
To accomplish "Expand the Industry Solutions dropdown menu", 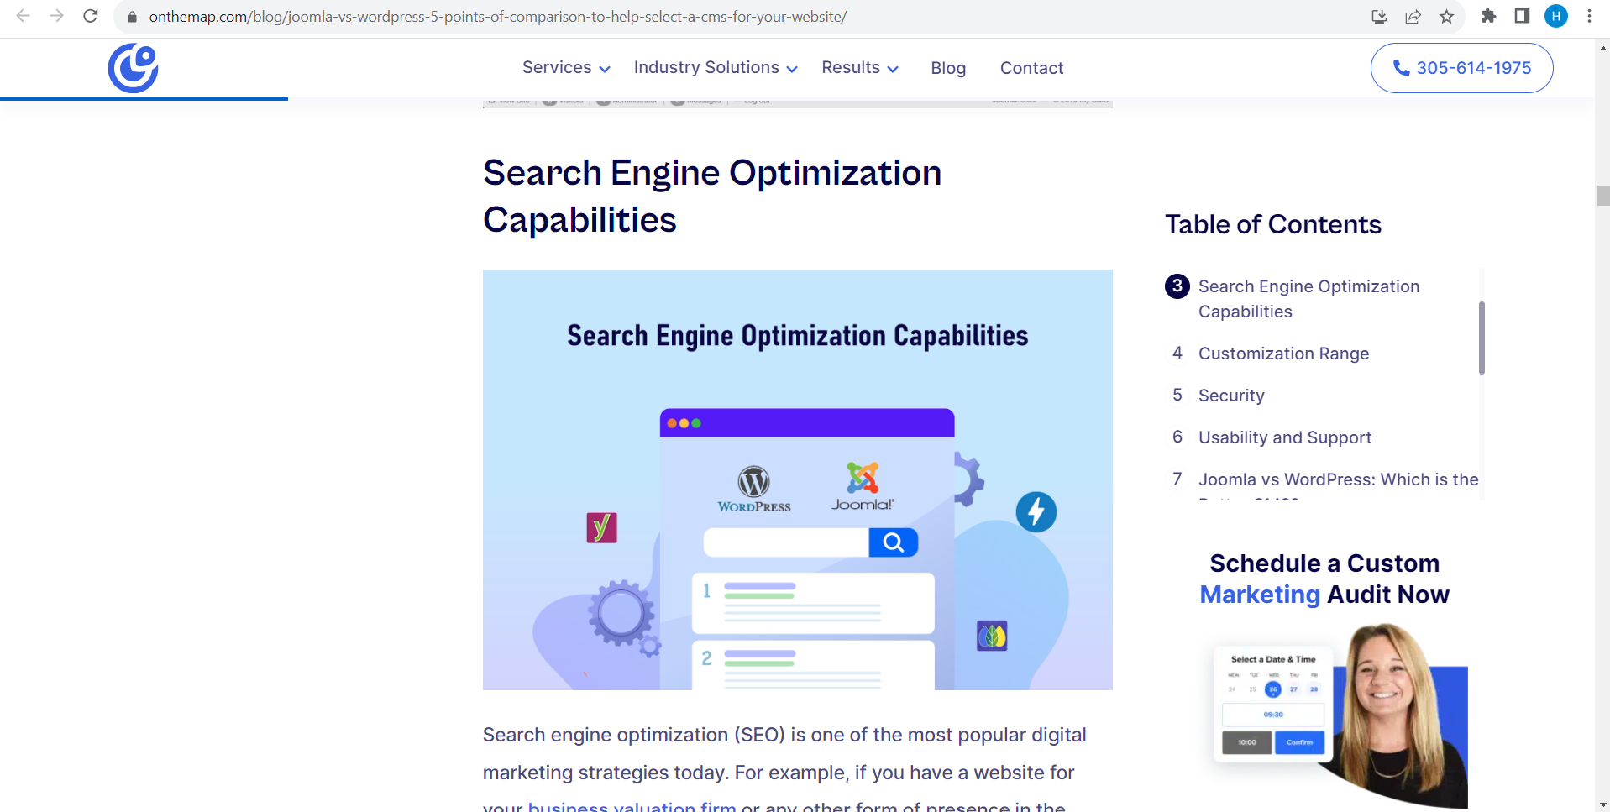I will 716,68.
